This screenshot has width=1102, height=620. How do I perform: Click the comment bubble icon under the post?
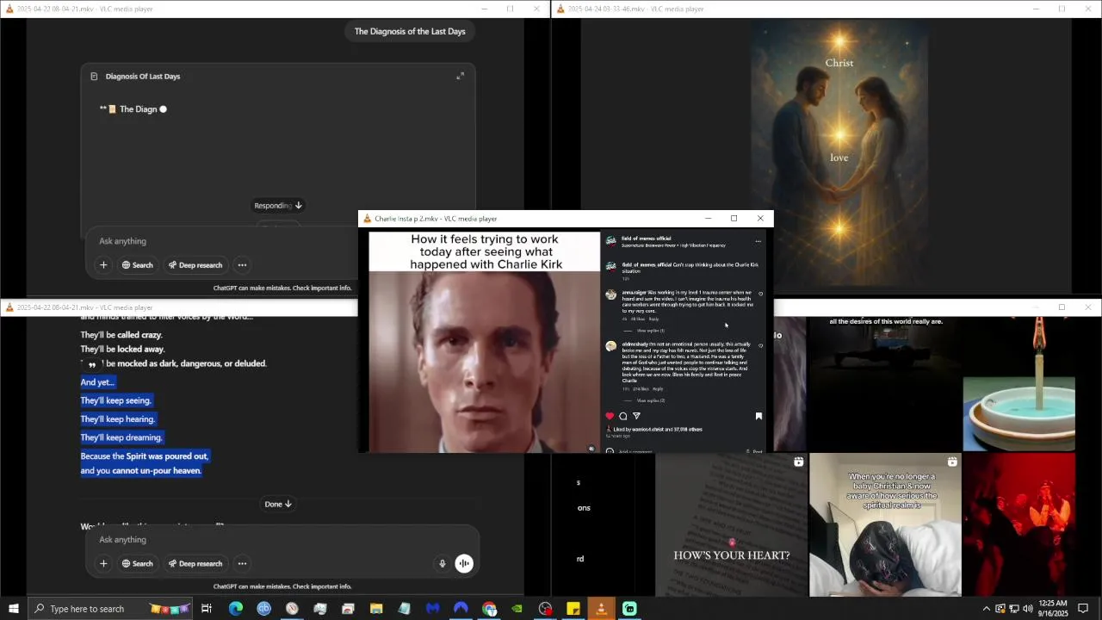click(x=623, y=416)
